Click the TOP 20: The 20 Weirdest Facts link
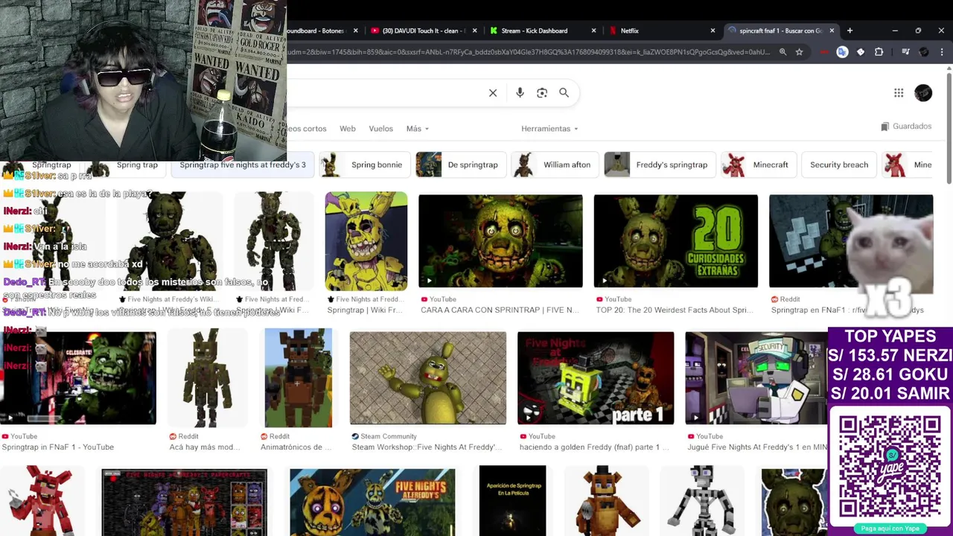 pyautogui.click(x=675, y=310)
